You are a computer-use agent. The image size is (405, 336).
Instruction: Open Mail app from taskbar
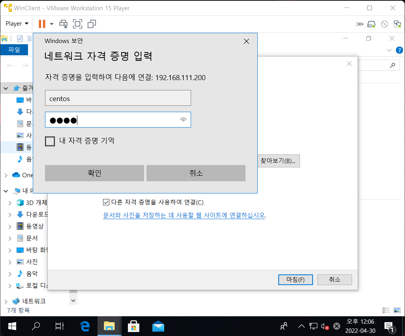click(x=158, y=326)
